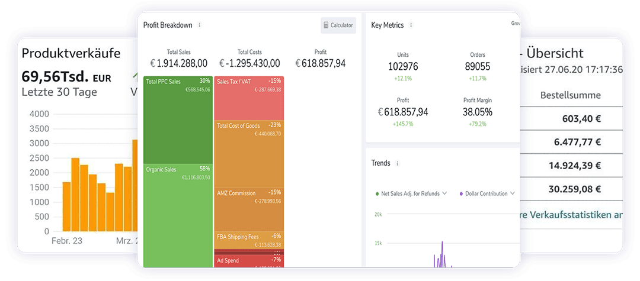
Task: Click the red Ad Spend block
Action: click(x=248, y=261)
